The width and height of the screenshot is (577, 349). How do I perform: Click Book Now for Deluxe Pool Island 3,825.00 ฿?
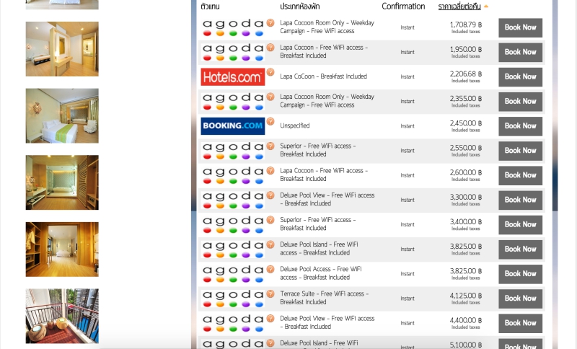click(x=520, y=249)
